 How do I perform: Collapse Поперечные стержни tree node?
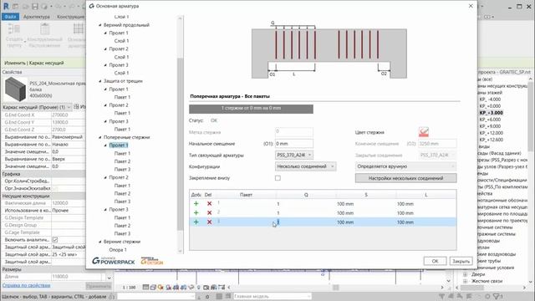[100, 137]
